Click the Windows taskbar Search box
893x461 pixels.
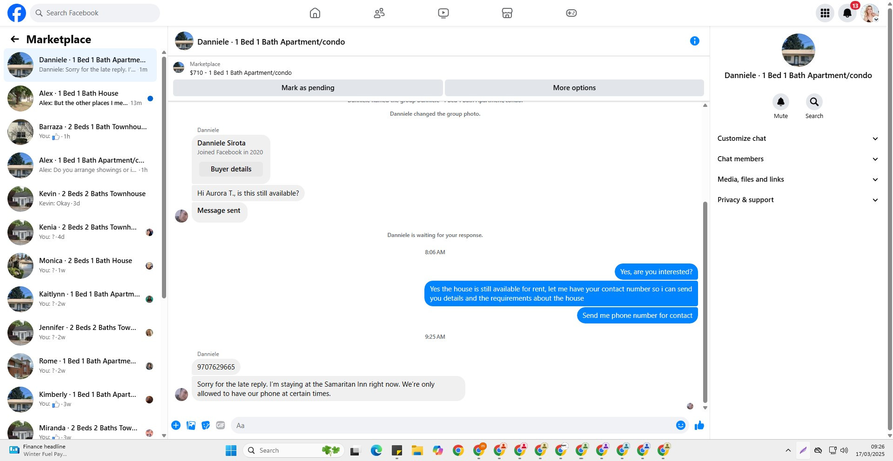click(293, 450)
